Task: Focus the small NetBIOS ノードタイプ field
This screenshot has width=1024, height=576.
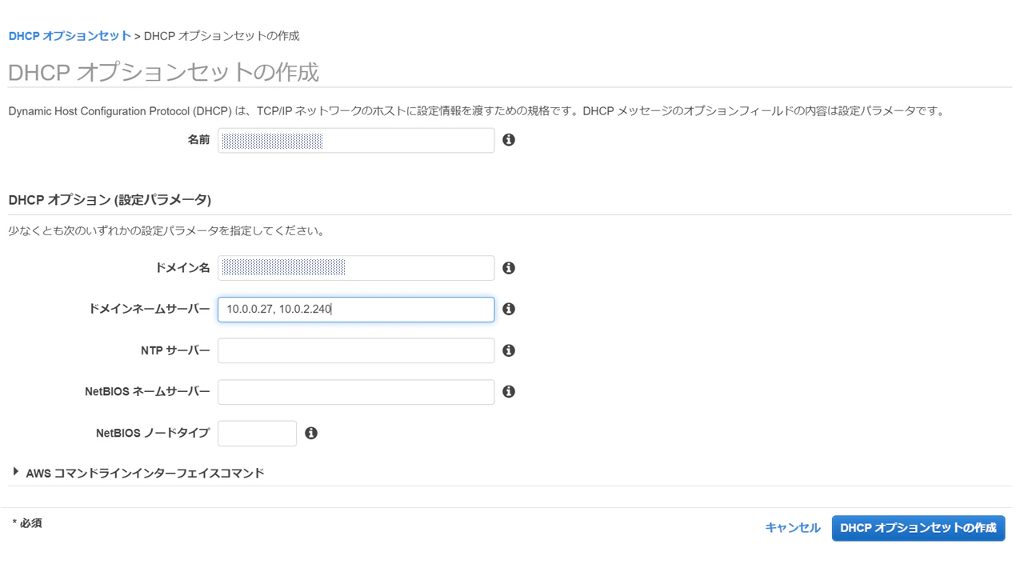Action: coord(257,434)
